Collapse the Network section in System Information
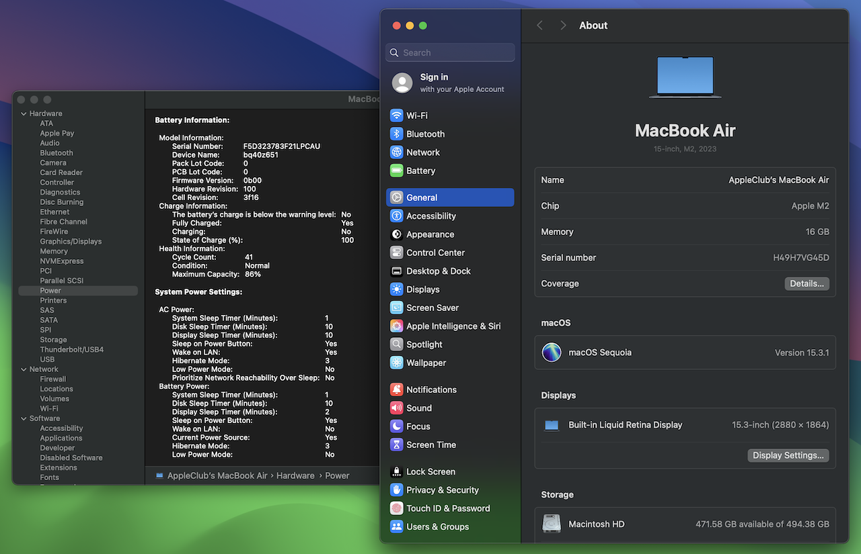 click(24, 369)
